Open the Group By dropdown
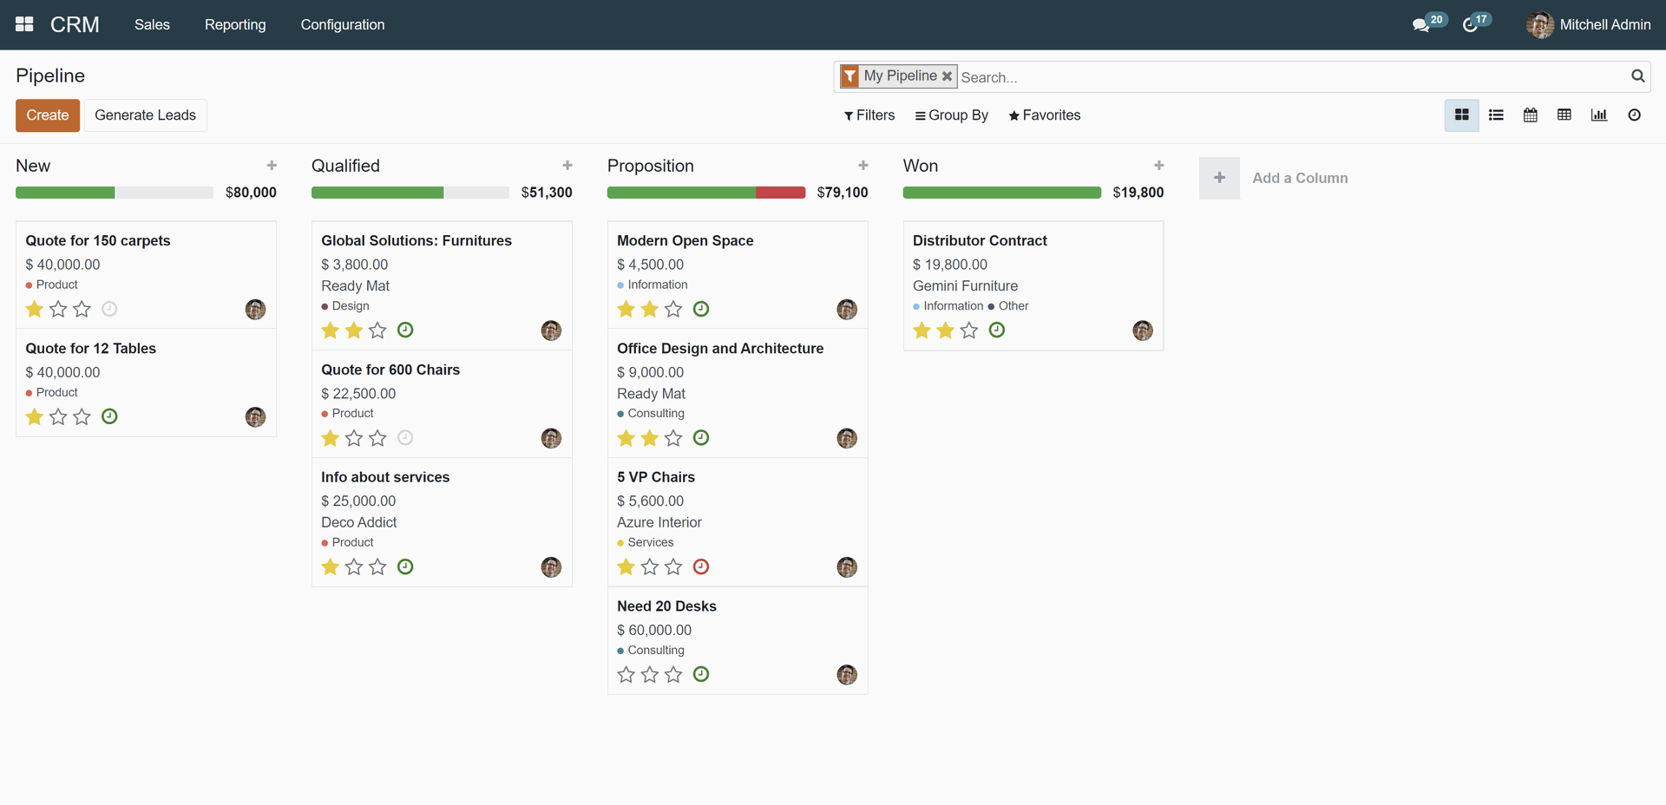Screen dimensions: 1666x805 click(x=951, y=115)
